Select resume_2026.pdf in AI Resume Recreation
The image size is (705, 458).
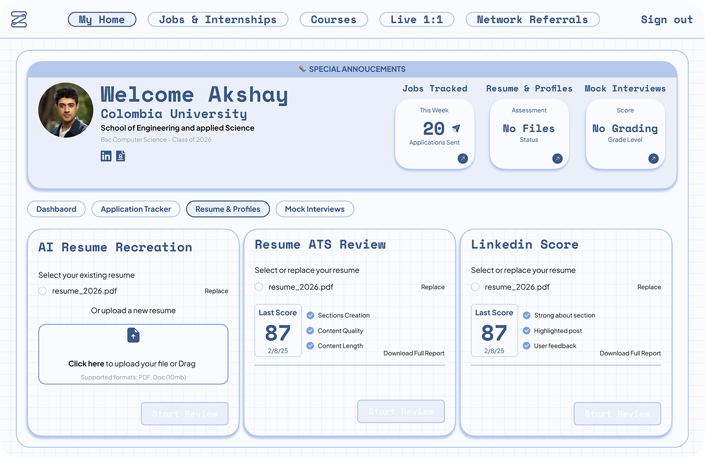point(42,291)
